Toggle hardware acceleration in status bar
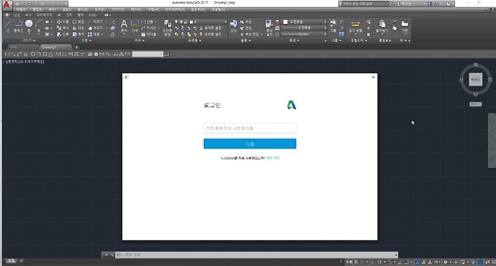The height and width of the screenshot is (266, 496). (481, 262)
